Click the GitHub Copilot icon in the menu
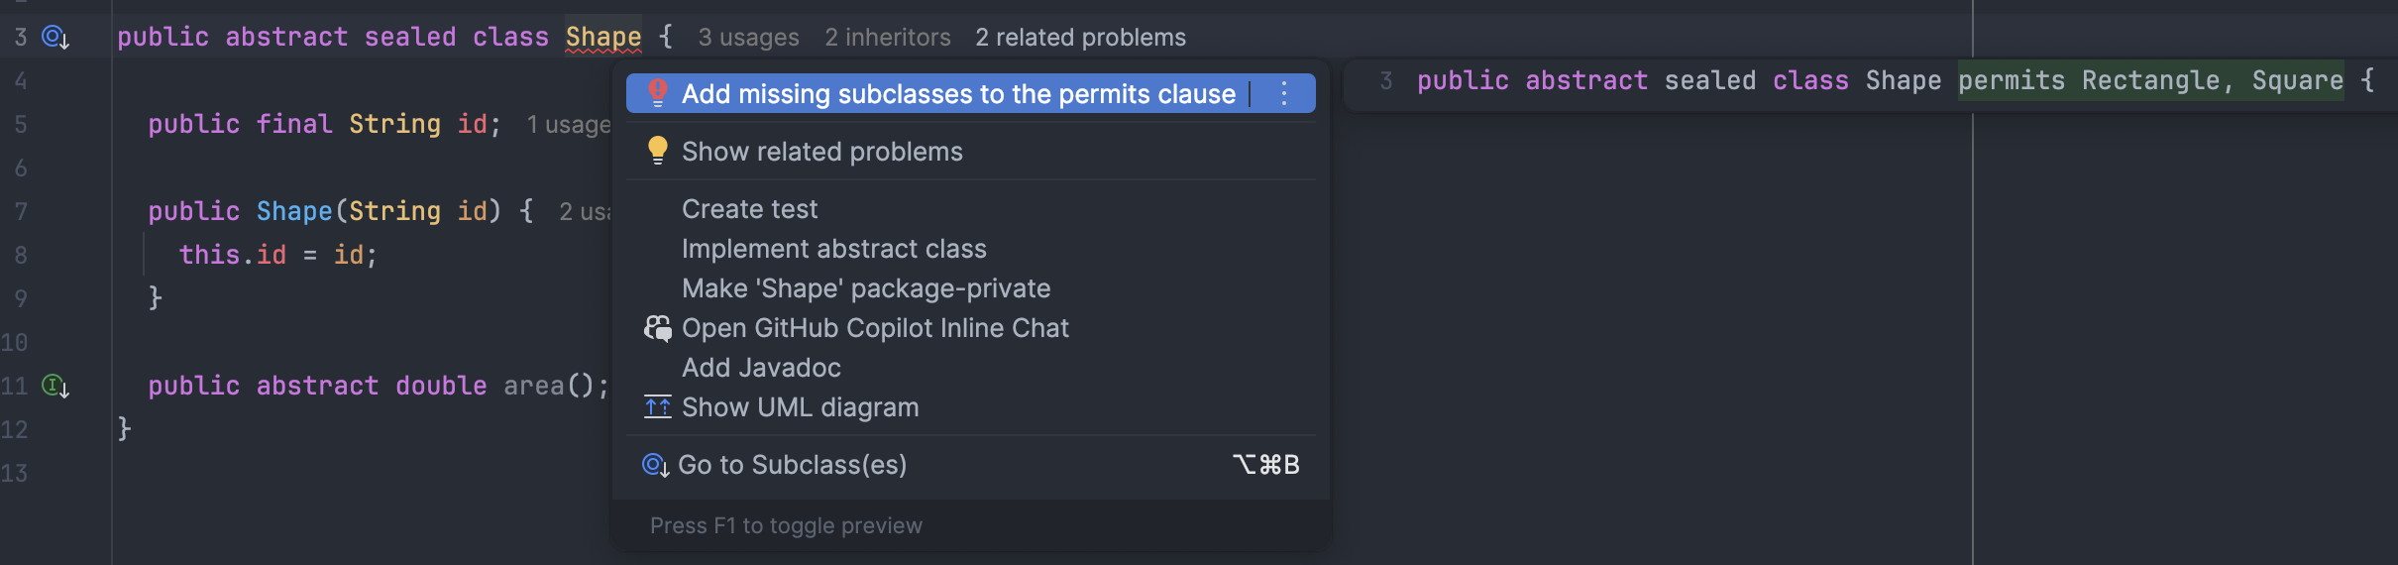Screen dimensions: 2398x565 point(657,328)
